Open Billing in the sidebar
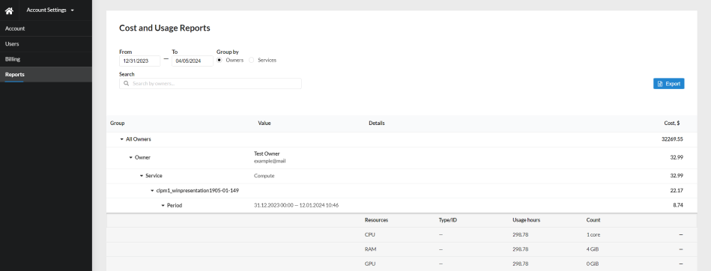Viewport: 711px width, 271px height. click(46, 59)
